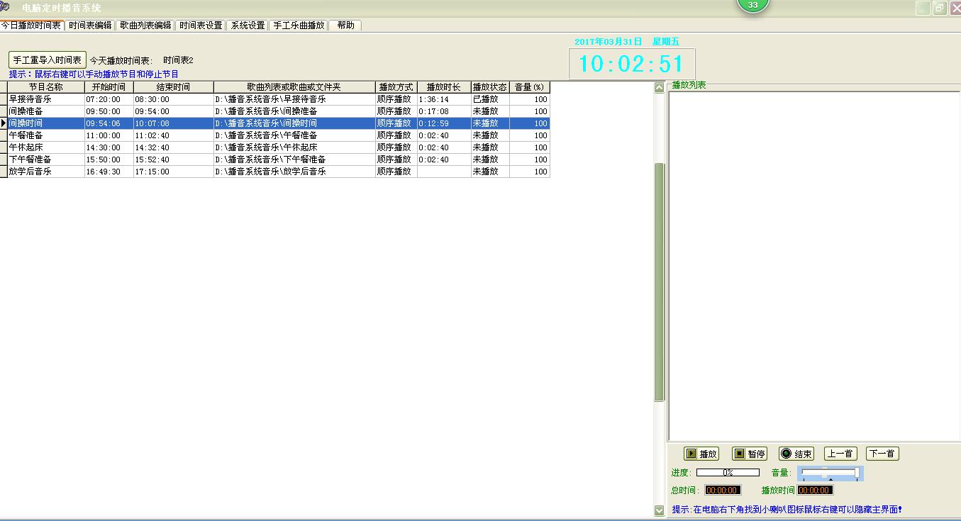
Task: Start playback with the 播放 button
Action: pyautogui.click(x=701, y=454)
